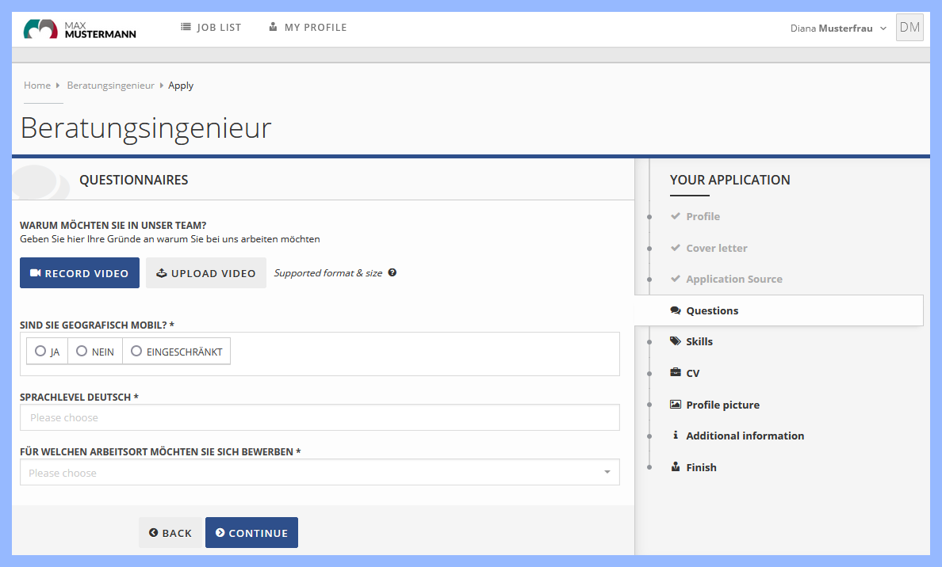Select the JA radio option

(40, 352)
